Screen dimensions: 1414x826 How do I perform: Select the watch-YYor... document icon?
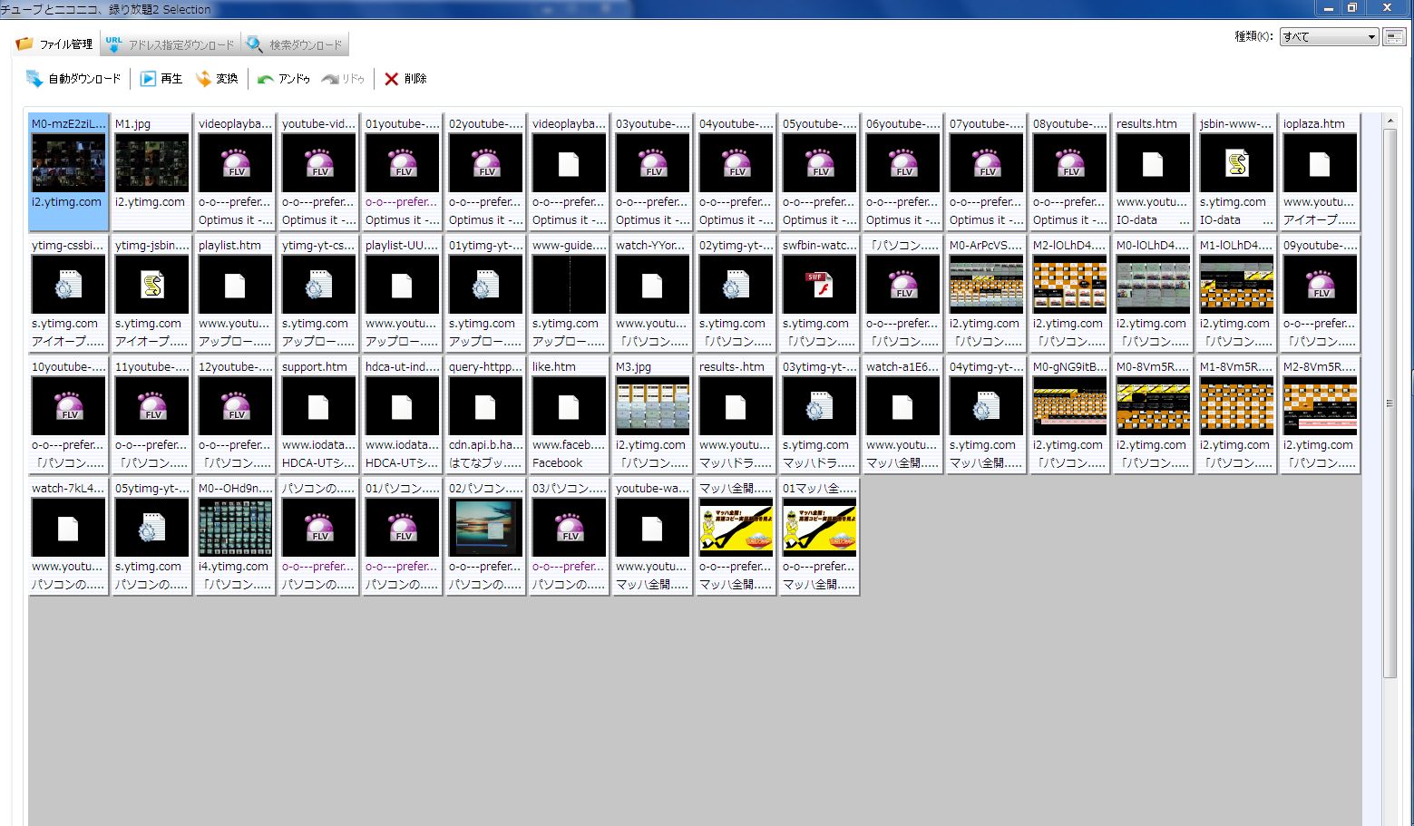pos(653,285)
